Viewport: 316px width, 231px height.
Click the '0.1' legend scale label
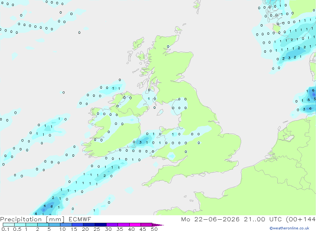pos(5,229)
